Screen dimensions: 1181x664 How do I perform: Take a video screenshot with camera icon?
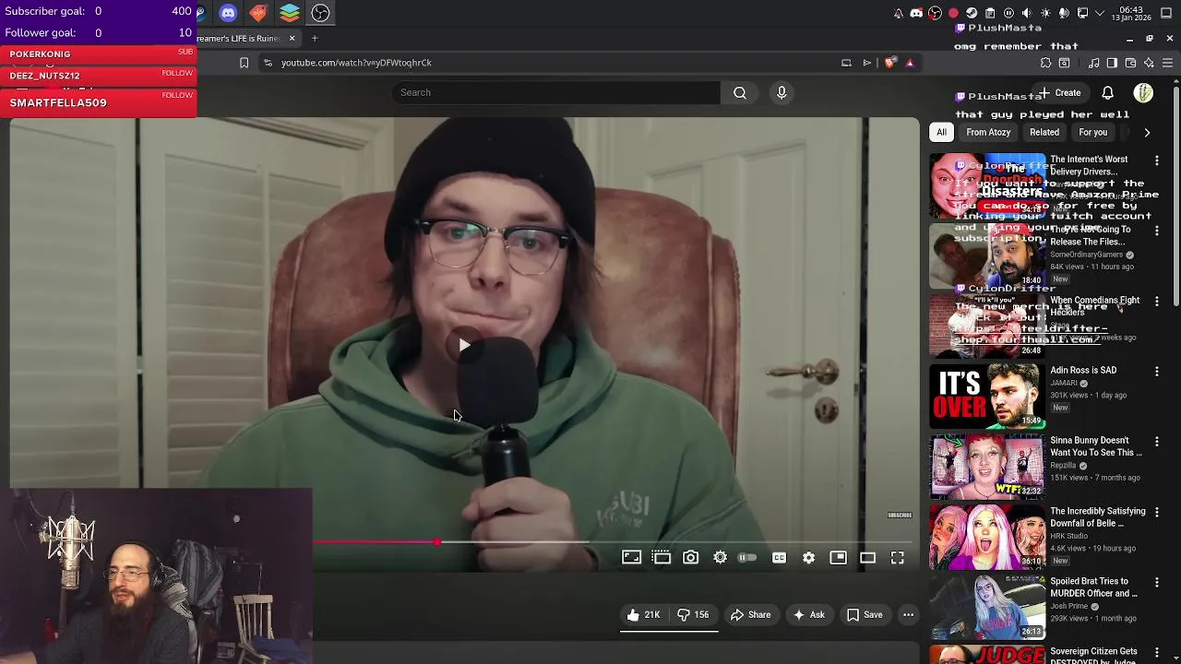tap(691, 557)
